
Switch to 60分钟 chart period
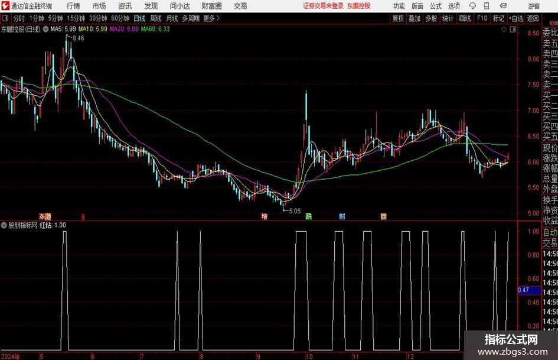[120, 18]
